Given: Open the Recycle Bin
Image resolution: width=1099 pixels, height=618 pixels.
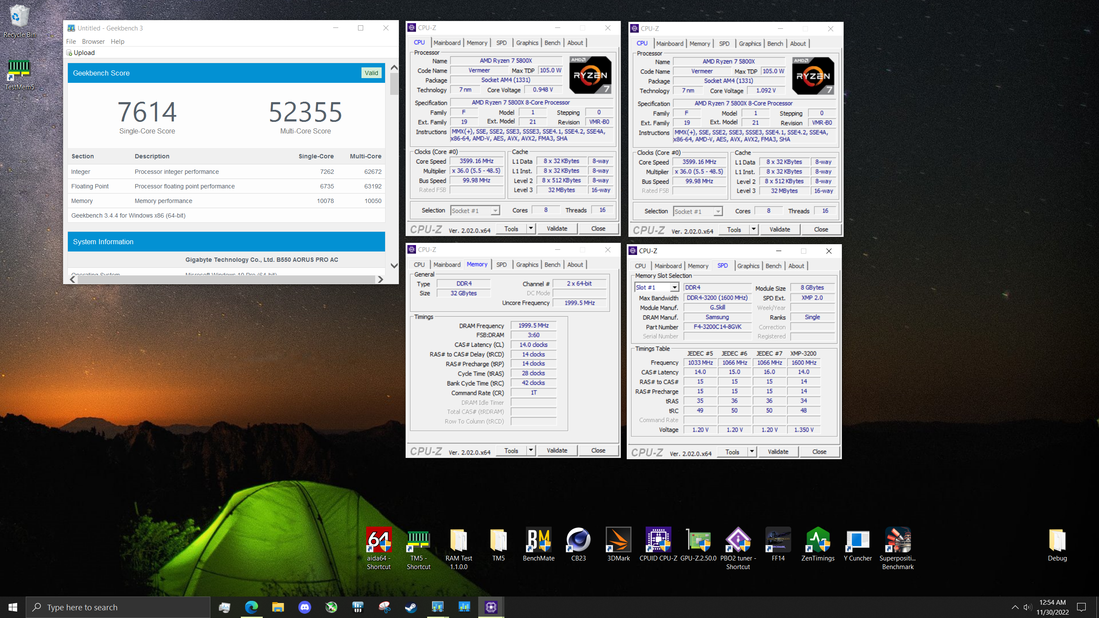Looking at the screenshot, I should 19,21.
